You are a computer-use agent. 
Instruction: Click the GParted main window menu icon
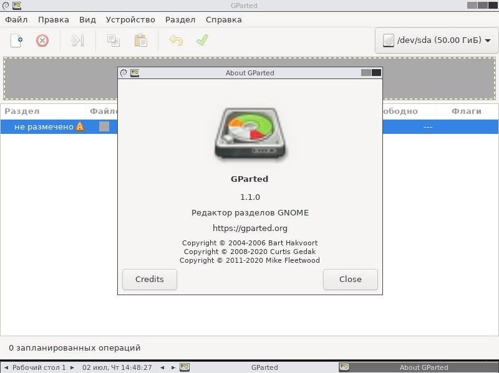(x=6, y=6)
